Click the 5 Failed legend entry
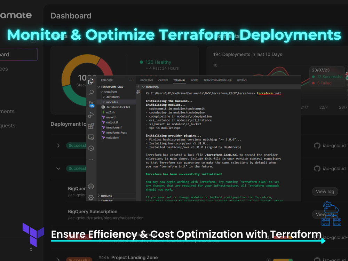 324,83
